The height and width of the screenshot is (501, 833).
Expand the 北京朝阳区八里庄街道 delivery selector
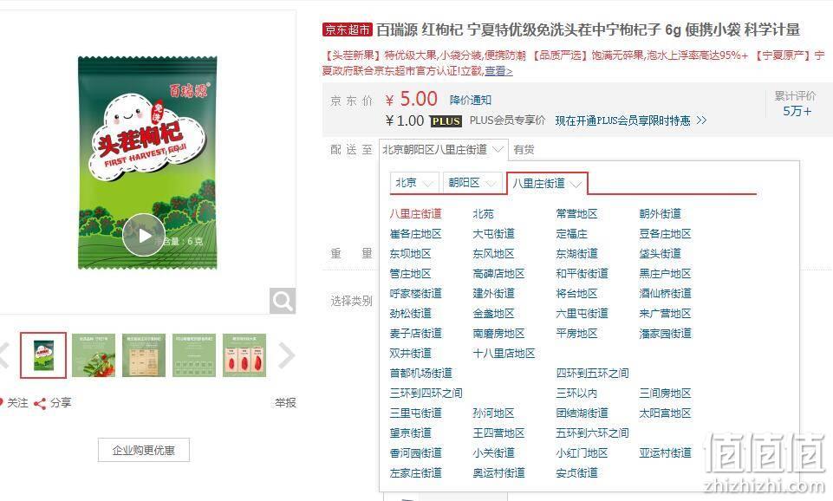443,150
